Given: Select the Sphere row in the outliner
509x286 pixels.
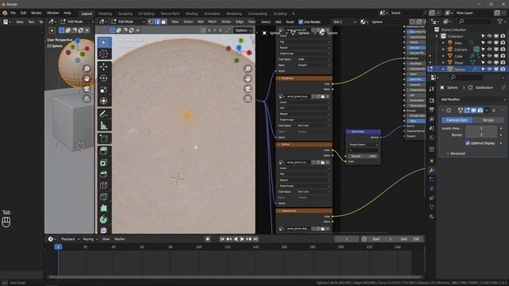Looking at the screenshot, I should (468, 69).
